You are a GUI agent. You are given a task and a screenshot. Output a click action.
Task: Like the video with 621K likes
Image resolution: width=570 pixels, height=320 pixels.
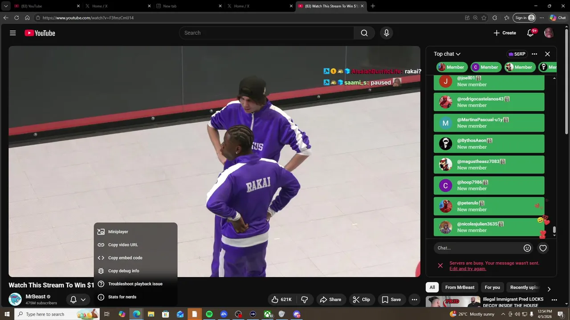281,300
